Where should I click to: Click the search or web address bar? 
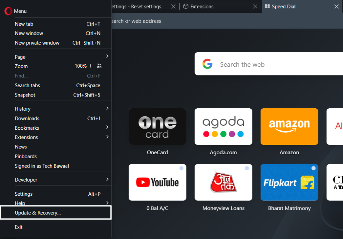click(x=227, y=21)
